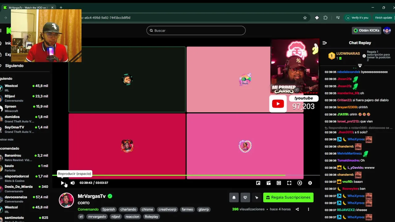
Task: Click the extension icon next to bookmark star
Action: coord(317,18)
